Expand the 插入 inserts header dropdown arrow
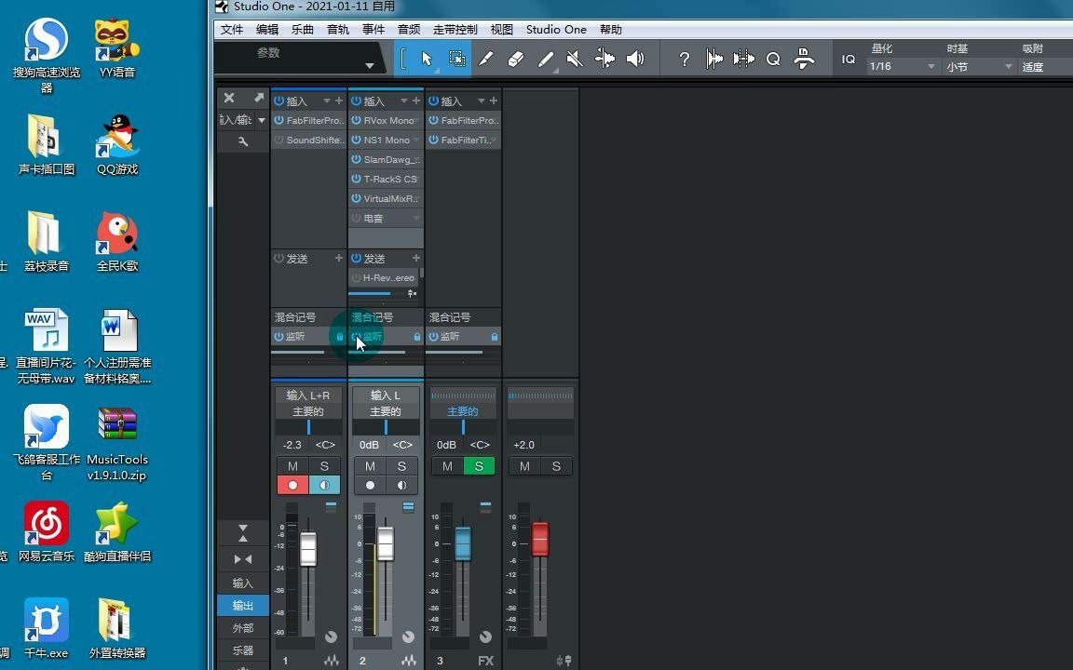 (x=325, y=101)
